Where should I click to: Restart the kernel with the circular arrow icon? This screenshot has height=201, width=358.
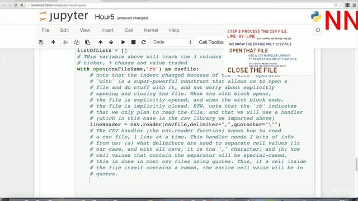pyautogui.click(x=144, y=42)
